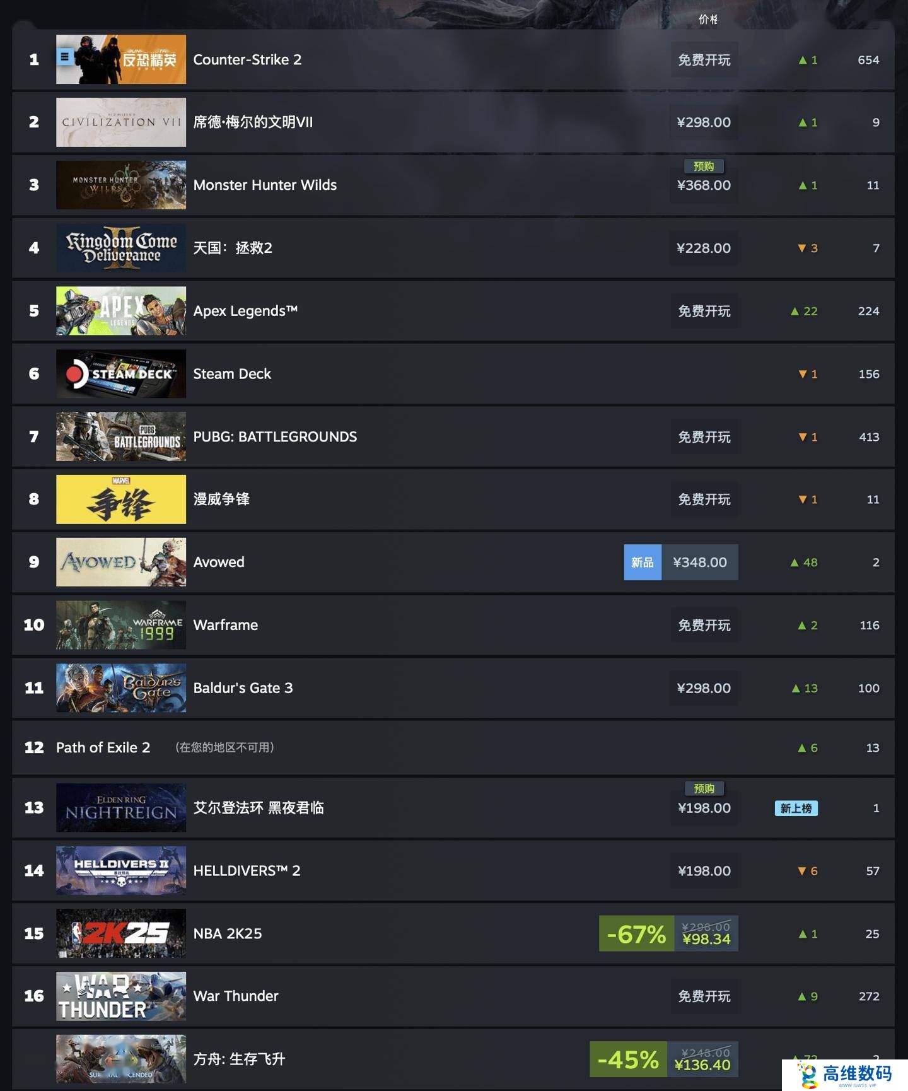
Task: Click the Baldur's Gate 3 title link
Action: point(243,688)
